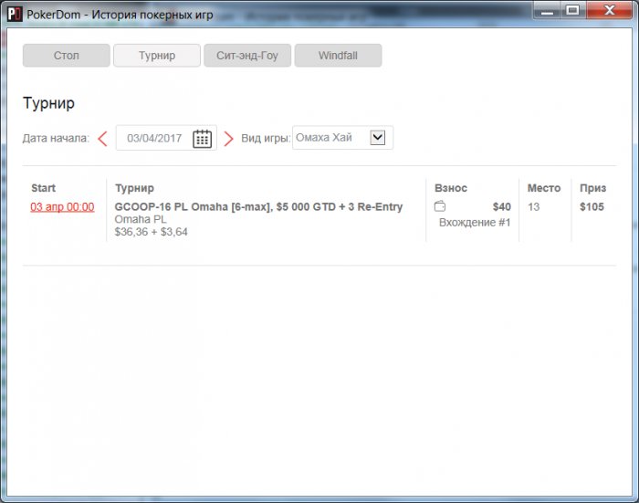639x503 pixels.
Task: Open the 03 апр 00:00 tournament link
Action: tap(62, 206)
